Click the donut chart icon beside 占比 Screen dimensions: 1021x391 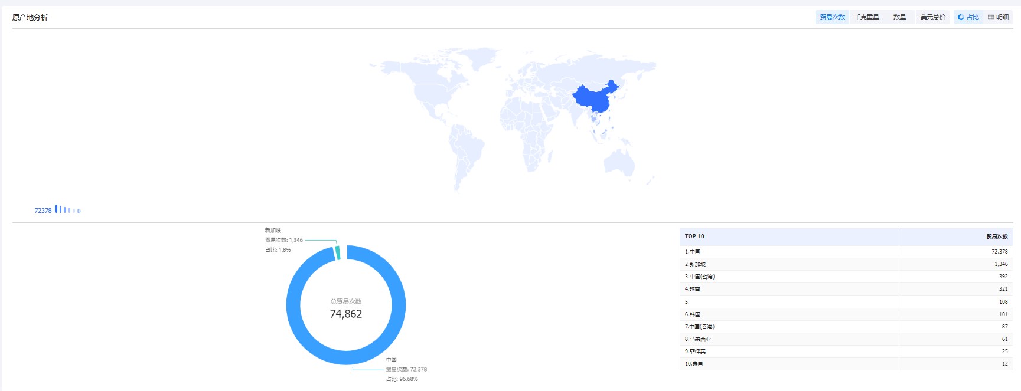(x=961, y=18)
